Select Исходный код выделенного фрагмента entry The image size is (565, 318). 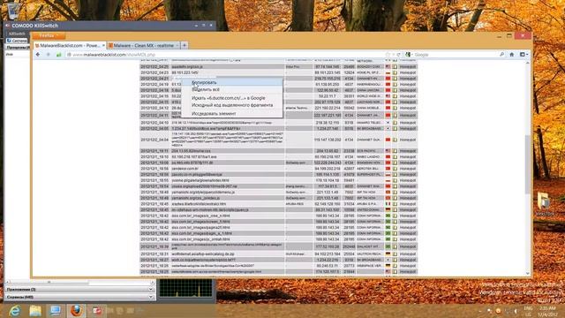[x=232, y=105]
